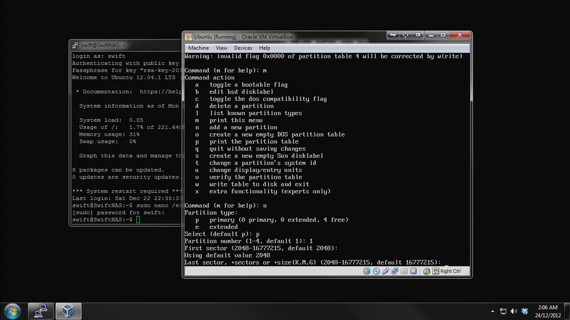Click the hard disk activity icon in VirtualBox status bar
Viewport: 570px width, 320px height.
coord(366,271)
